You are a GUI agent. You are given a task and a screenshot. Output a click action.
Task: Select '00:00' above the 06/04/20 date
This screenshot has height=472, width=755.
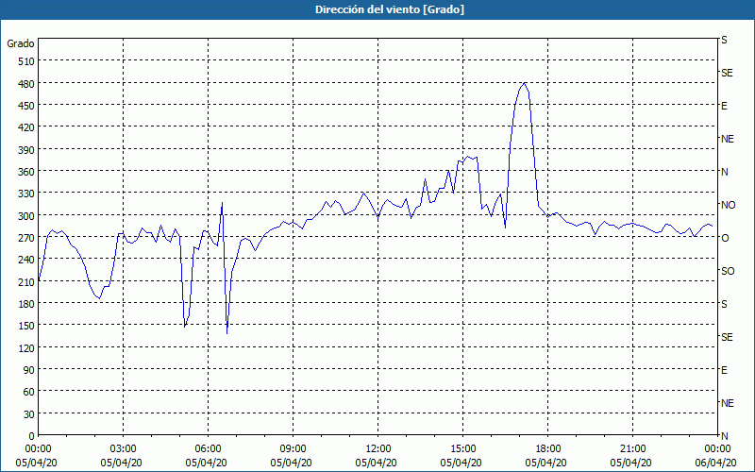[717, 449]
